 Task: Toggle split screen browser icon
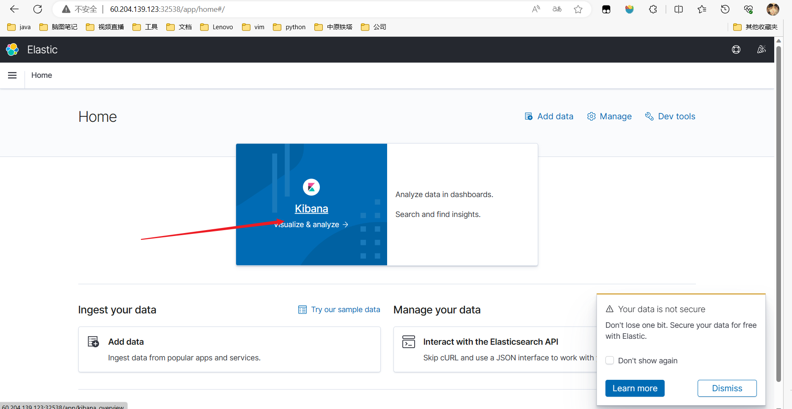pos(679,9)
